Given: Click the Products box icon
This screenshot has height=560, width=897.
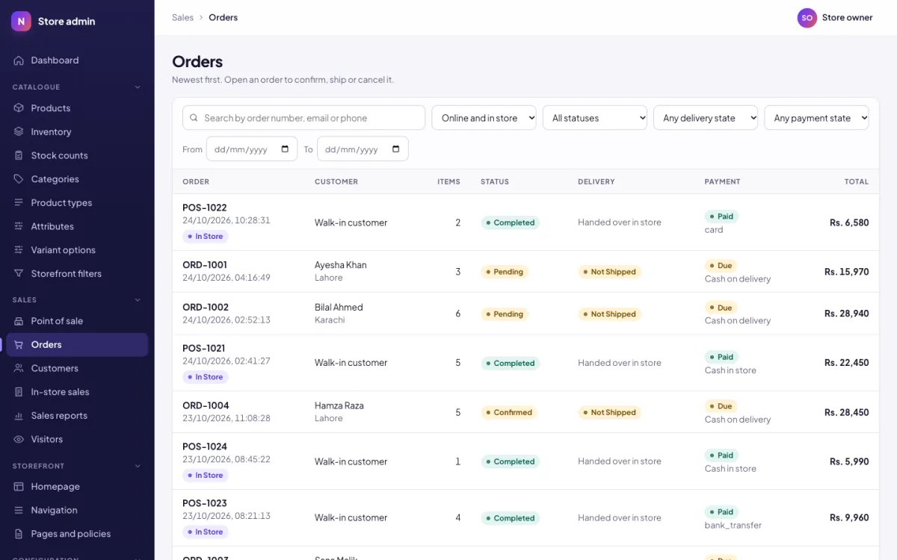Looking at the screenshot, I should pyautogui.click(x=19, y=108).
